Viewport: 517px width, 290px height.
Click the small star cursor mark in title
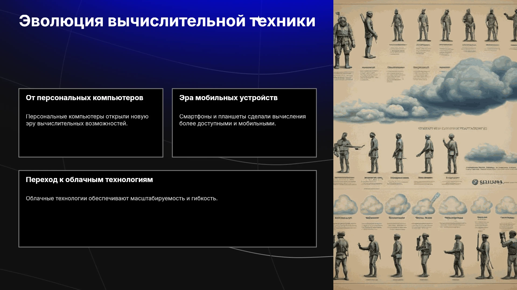point(258,18)
